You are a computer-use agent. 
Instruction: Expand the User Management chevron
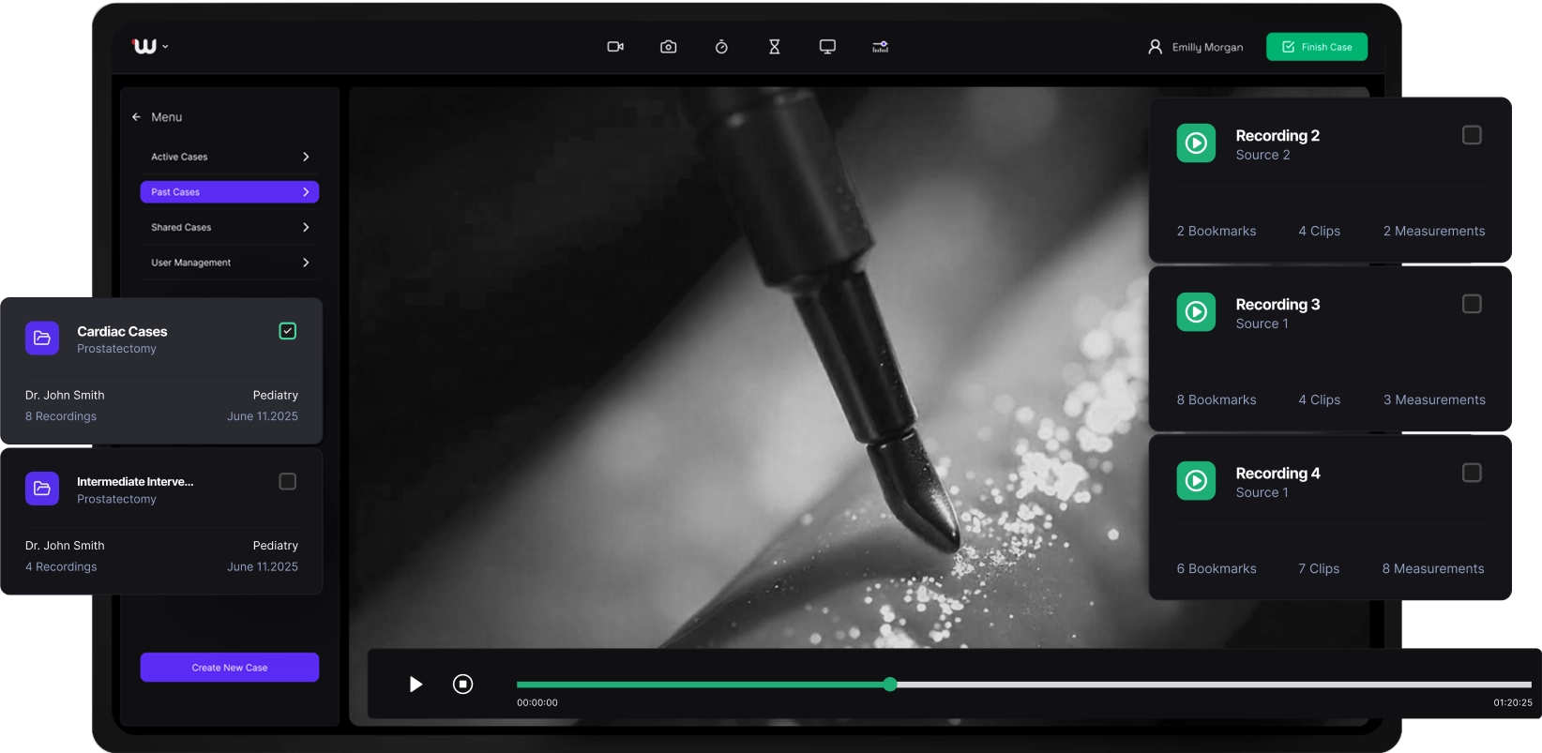click(306, 263)
